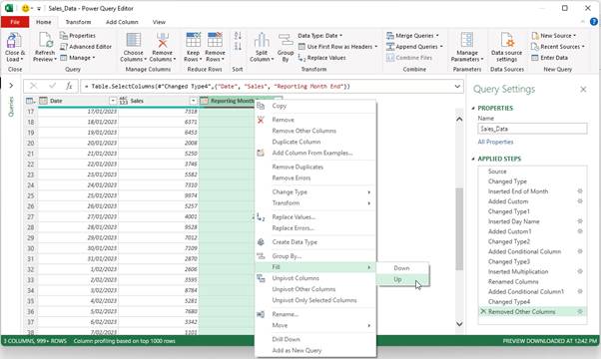The height and width of the screenshot is (359, 601).
Task: Select the Inserted Day Name step
Action: click(532, 221)
